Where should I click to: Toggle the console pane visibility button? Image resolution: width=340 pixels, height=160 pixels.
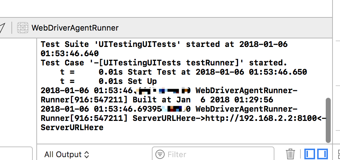[x=323, y=154]
